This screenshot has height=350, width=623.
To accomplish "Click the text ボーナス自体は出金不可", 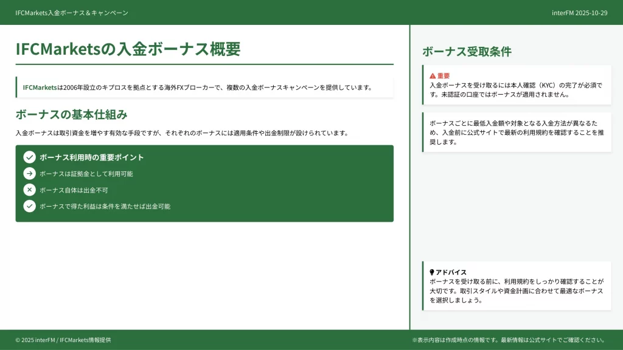I will [x=74, y=190].
